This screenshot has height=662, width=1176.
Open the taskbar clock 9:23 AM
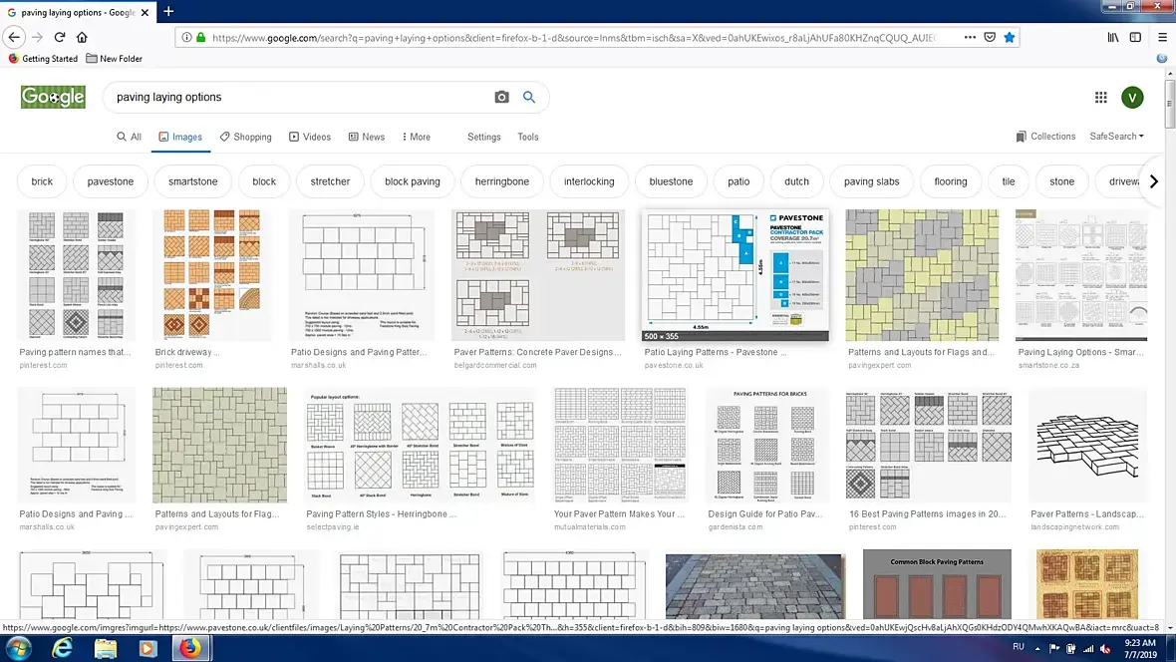coord(1140,648)
